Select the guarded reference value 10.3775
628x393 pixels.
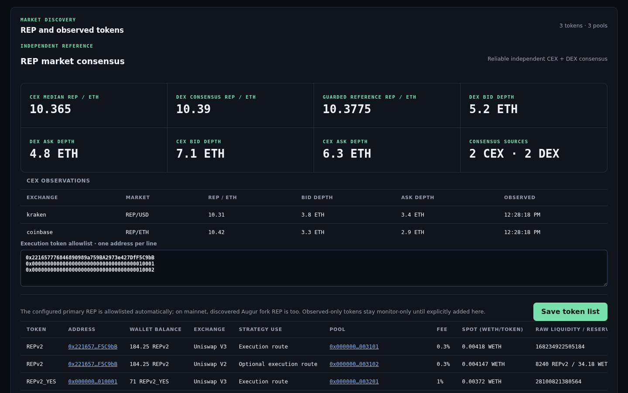(347, 109)
